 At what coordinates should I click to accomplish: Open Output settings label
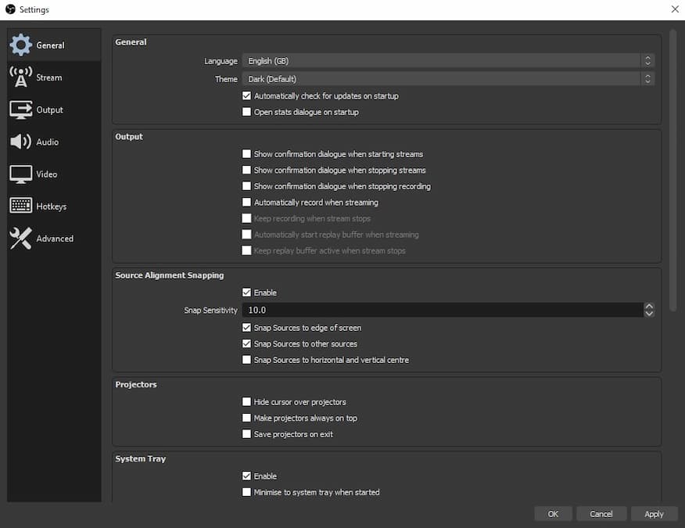49,110
